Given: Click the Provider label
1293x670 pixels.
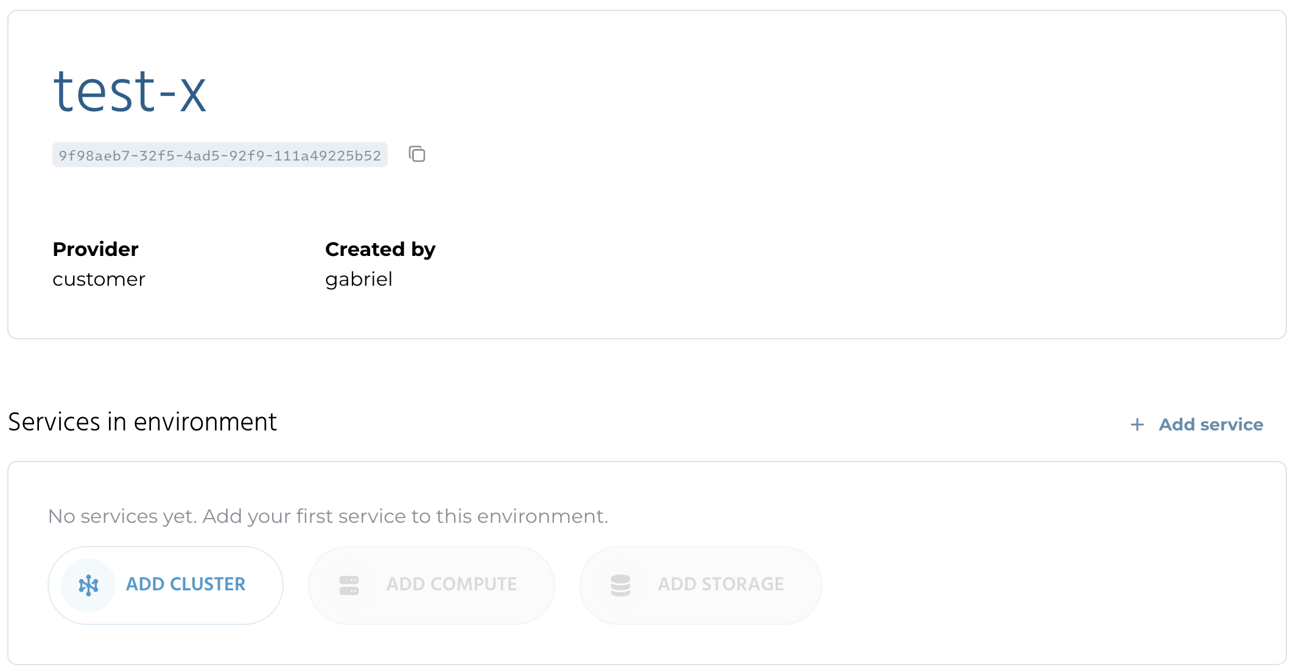Looking at the screenshot, I should tap(96, 249).
